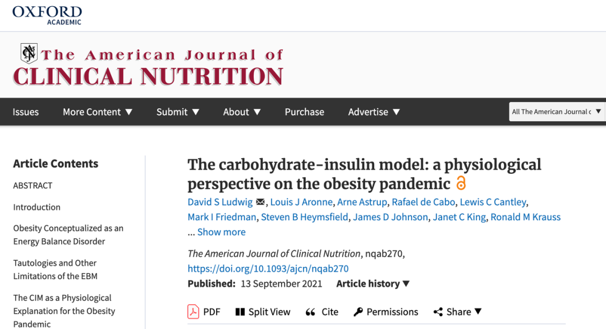
Task: Click the Cite quotation mark icon
Action: click(x=310, y=312)
